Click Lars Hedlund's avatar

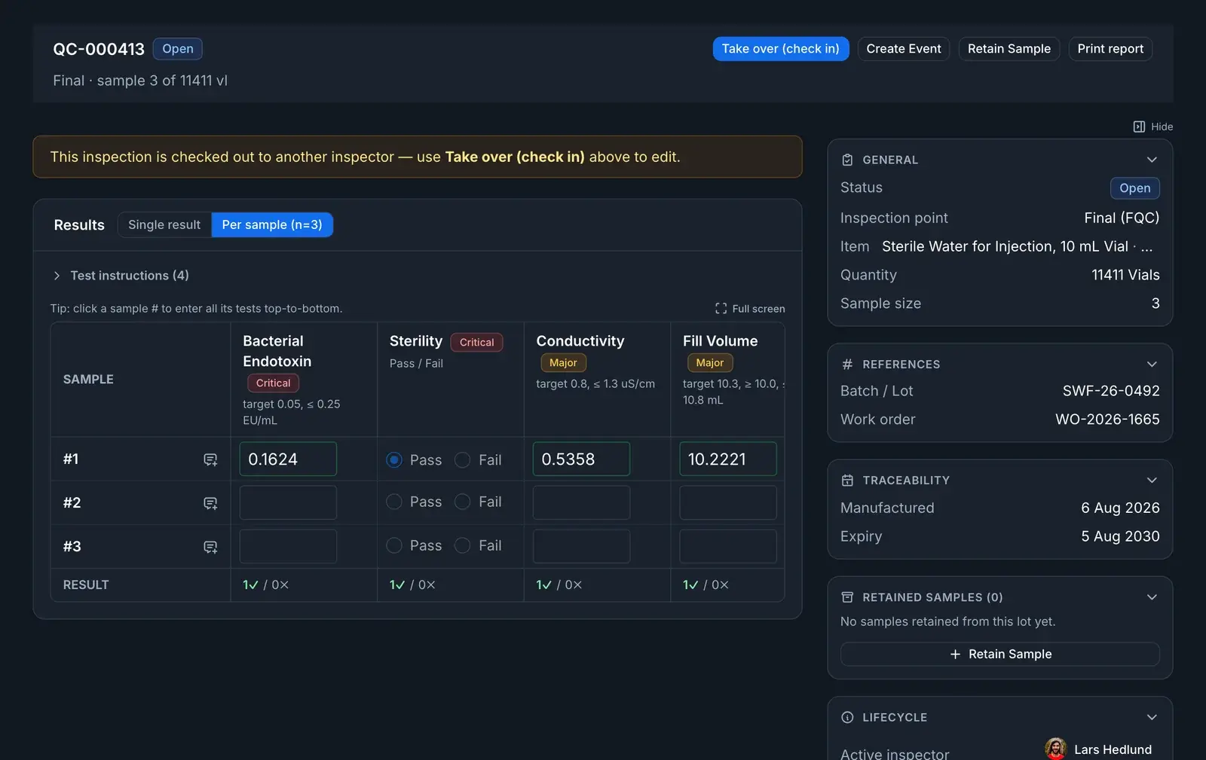[x=1055, y=749]
